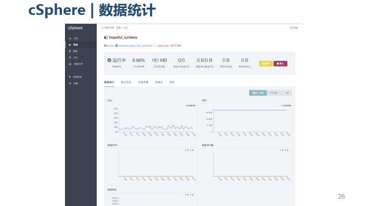367x206 pixels.
Task: Click the yellow pause button
Action: [266, 64]
